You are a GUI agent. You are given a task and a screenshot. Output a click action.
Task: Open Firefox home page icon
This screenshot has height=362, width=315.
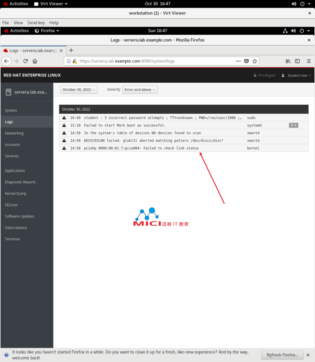[x=35, y=61]
